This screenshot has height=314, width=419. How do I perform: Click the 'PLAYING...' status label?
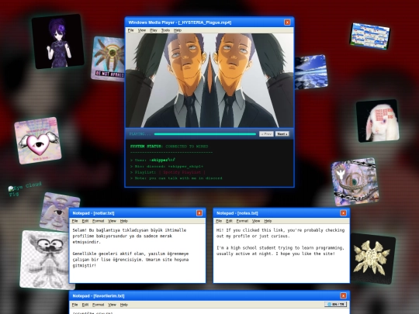coord(140,134)
